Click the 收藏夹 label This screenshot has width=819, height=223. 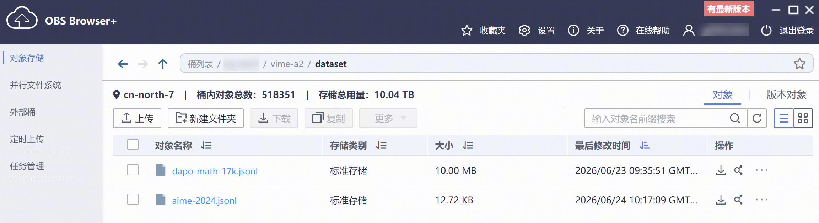point(493,31)
